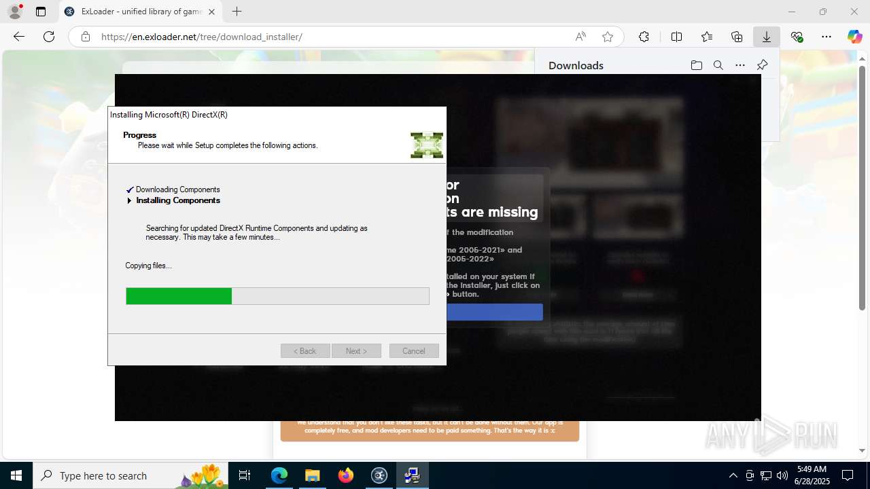Select the ExLoader browser tab
The image size is (870, 489).
[x=141, y=12]
